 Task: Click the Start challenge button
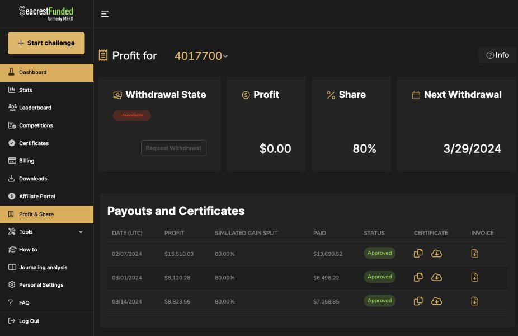(46, 43)
